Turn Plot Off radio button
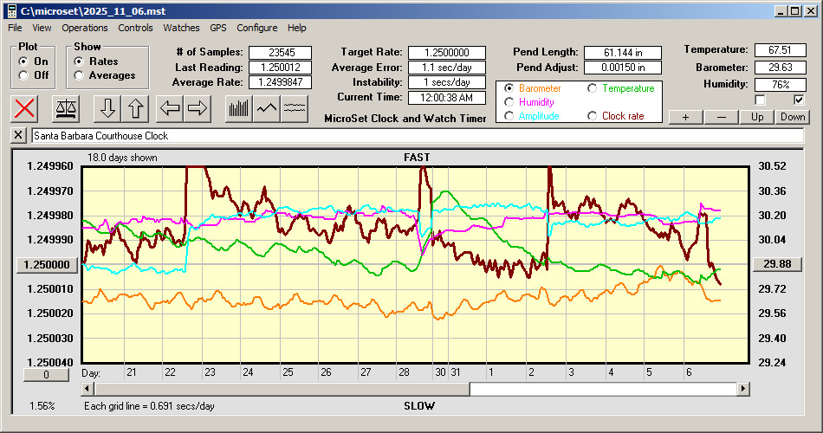 [x=23, y=75]
